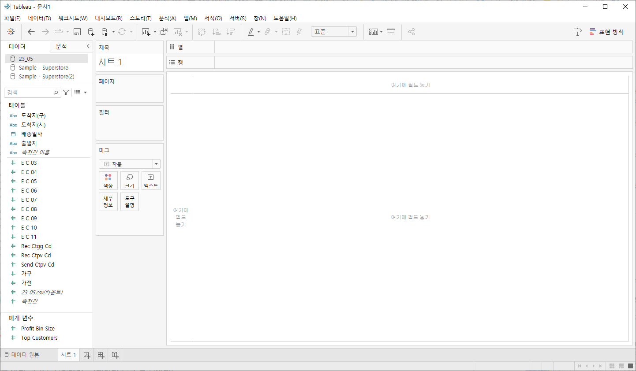
Task: Click the swap rows and columns icon
Action: tap(202, 32)
